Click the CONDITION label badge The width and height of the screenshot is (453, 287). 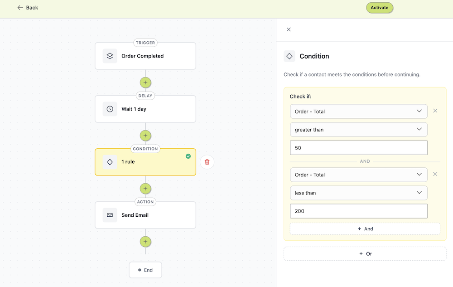145,149
